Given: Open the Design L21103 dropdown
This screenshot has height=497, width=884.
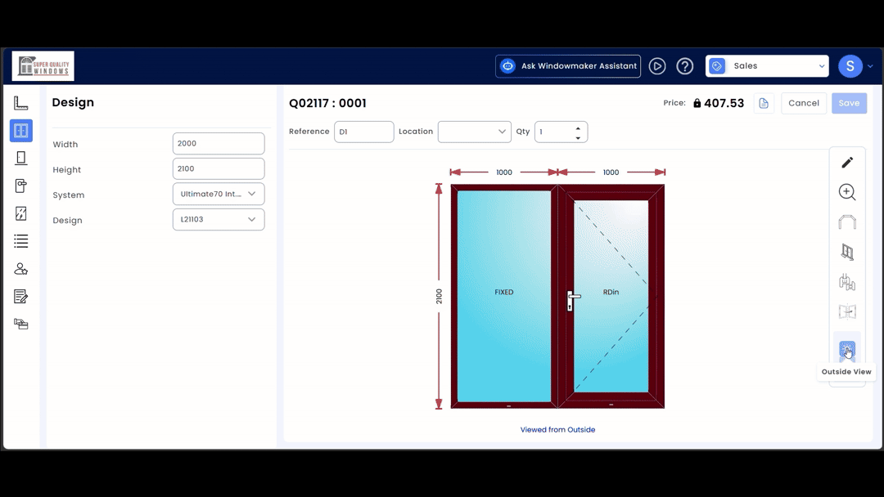Looking at the screenshot, I should pos(219,220).
